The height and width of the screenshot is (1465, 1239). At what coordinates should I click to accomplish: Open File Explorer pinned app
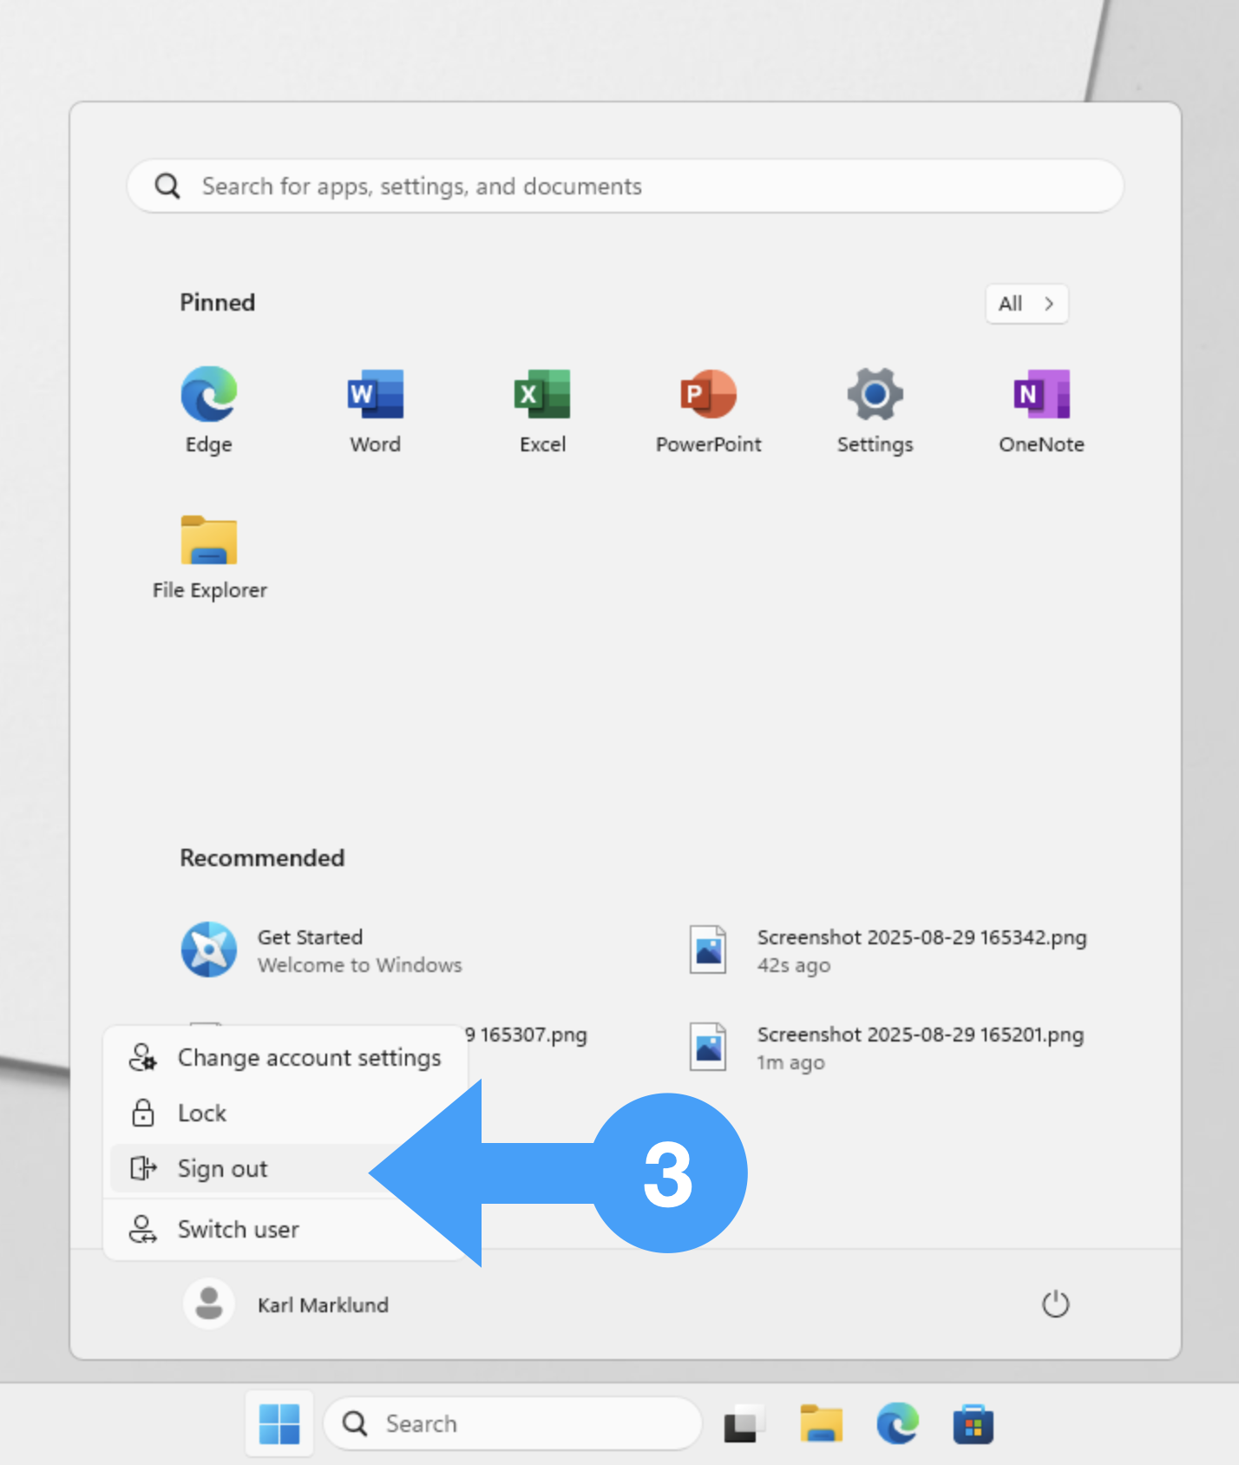point(209,555)
